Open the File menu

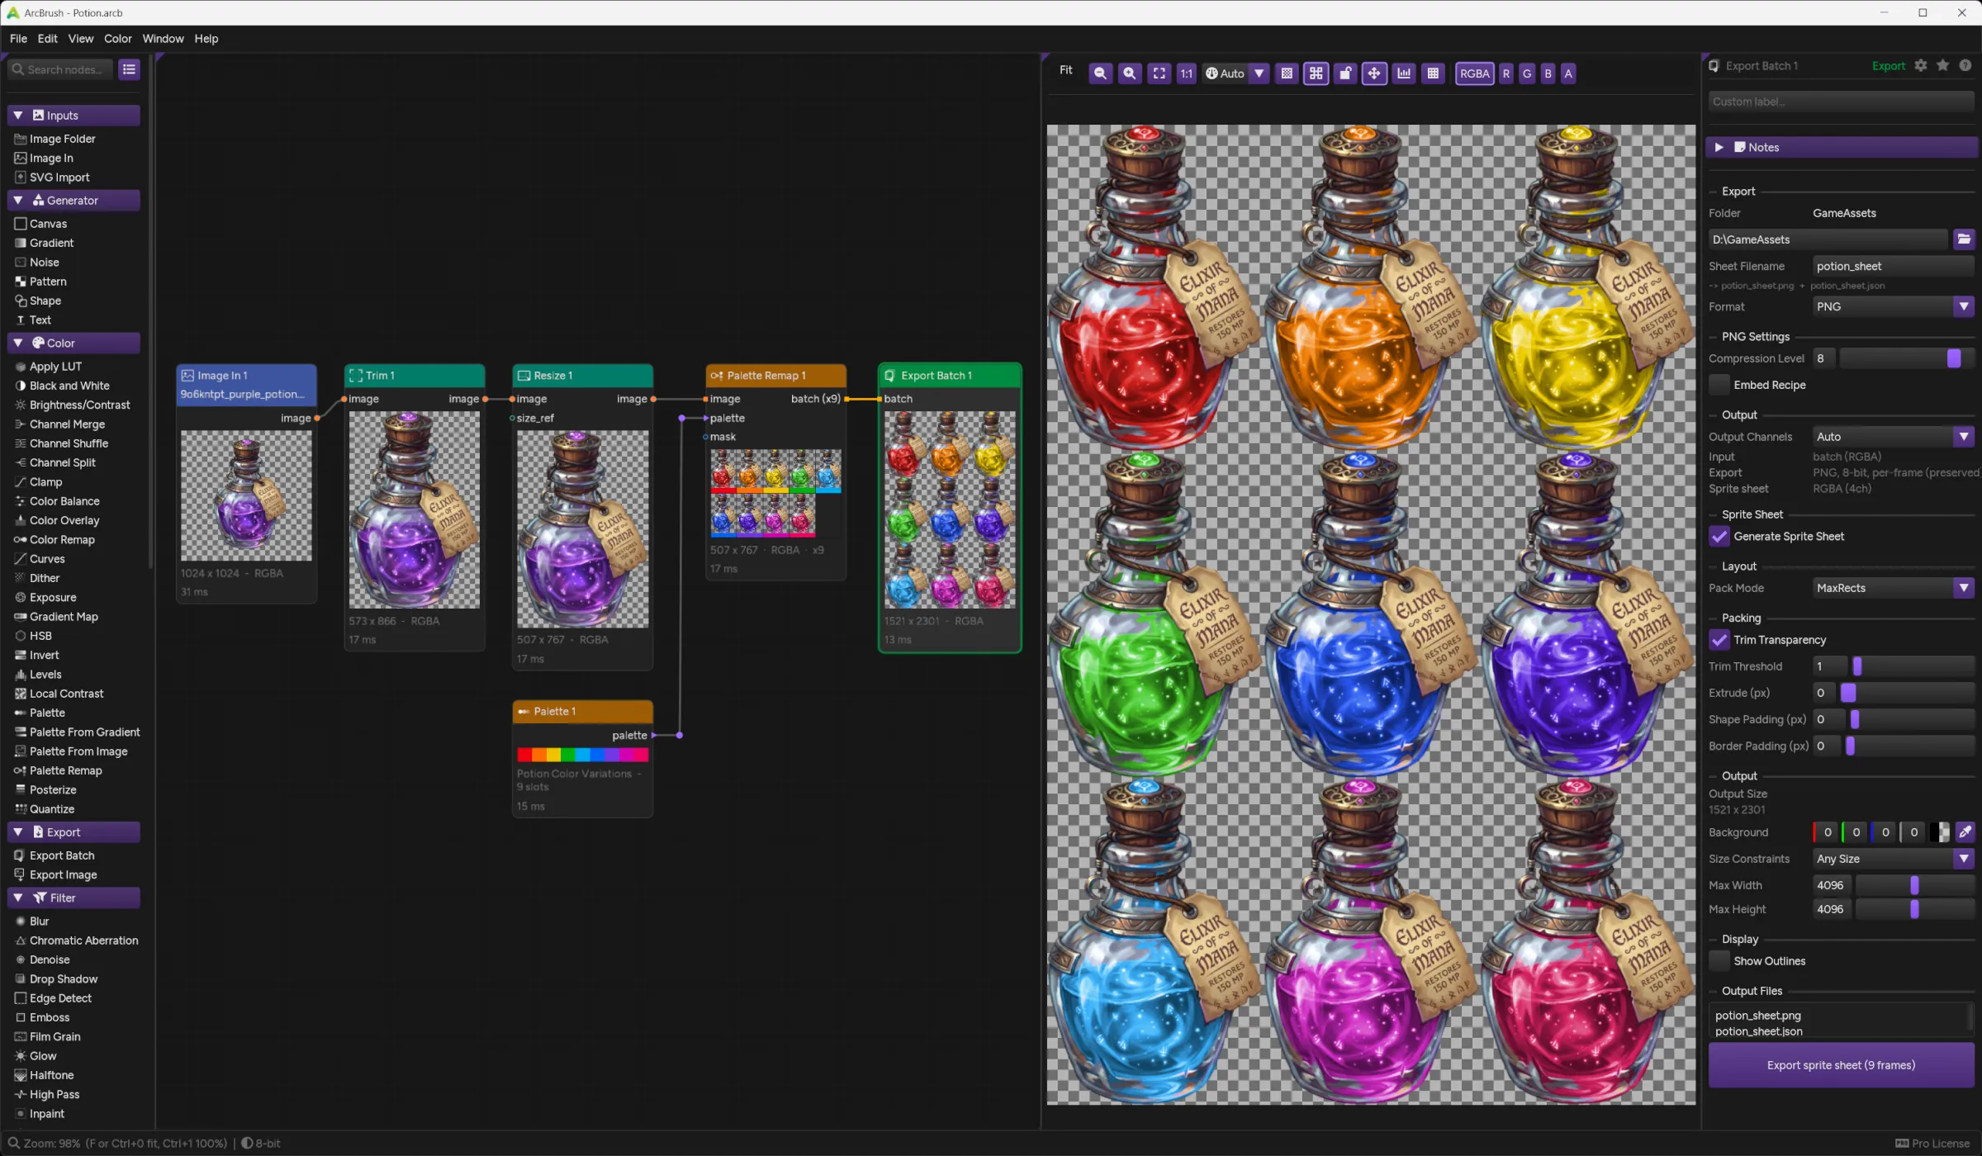coord(18,39)
